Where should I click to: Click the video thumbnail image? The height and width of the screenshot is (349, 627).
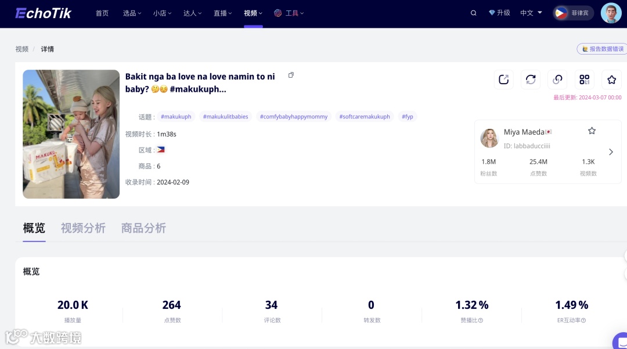71,134
